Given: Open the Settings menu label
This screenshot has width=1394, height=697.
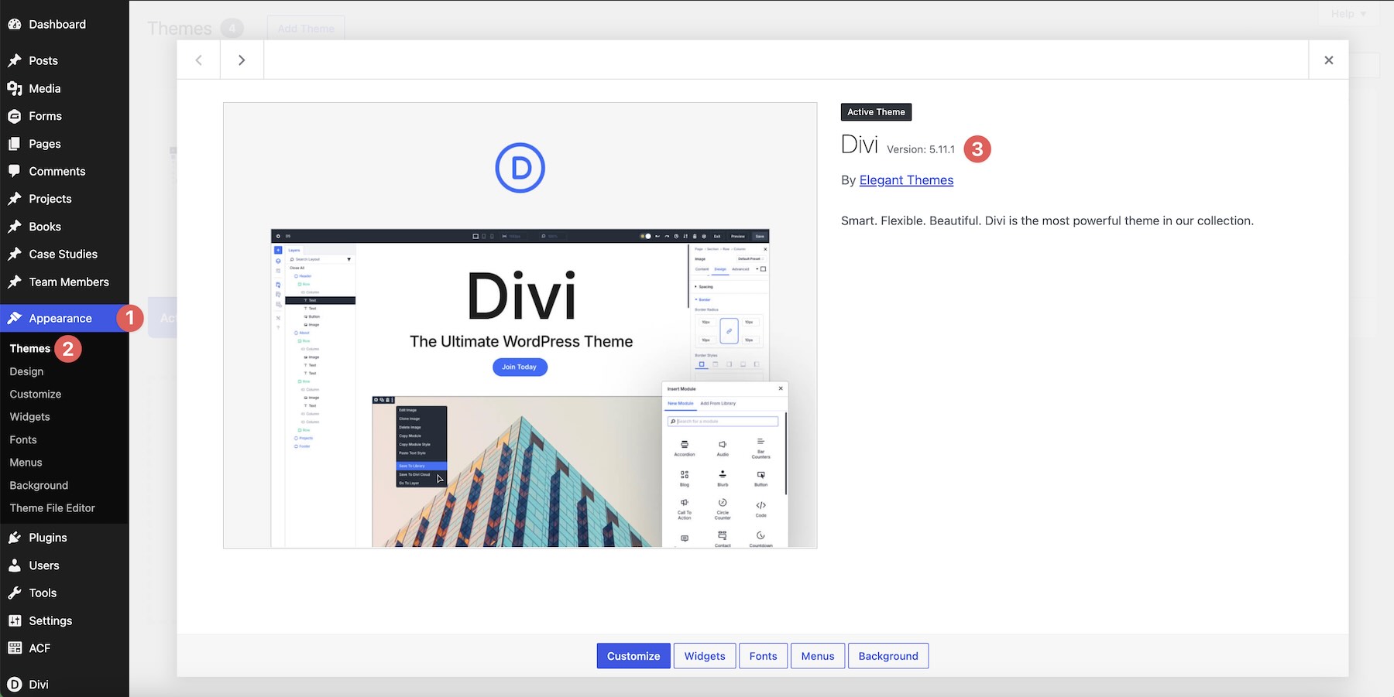Looking at the screenshot, I should [50, 620].
